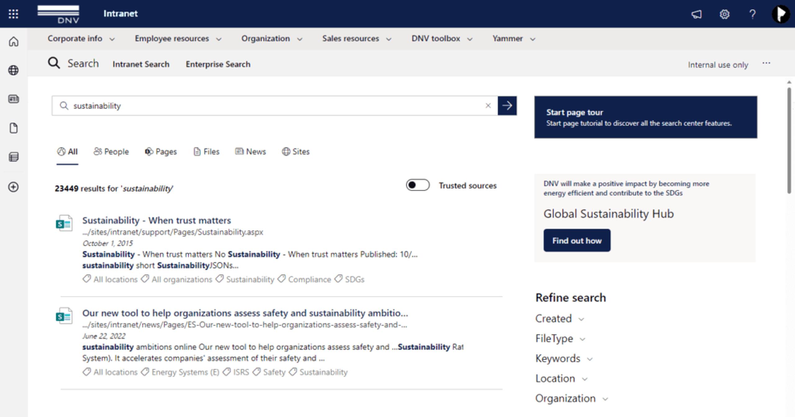
Task: Open the settings gear icon
Action: [724, 14]
